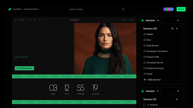The width and height of the screenshot is (193, 108).
Task: Add a variant with the plus icon
Action: coord(177,99)
